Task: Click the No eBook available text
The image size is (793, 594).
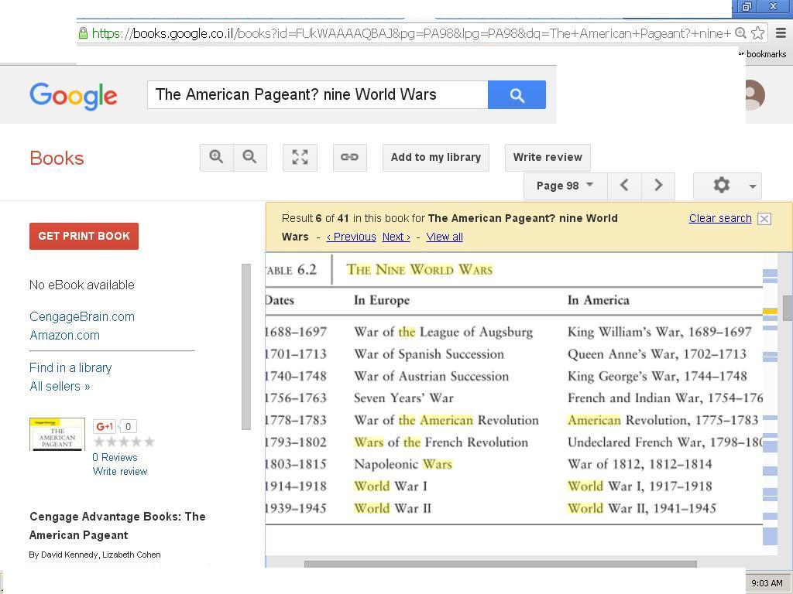Action: 82,285
